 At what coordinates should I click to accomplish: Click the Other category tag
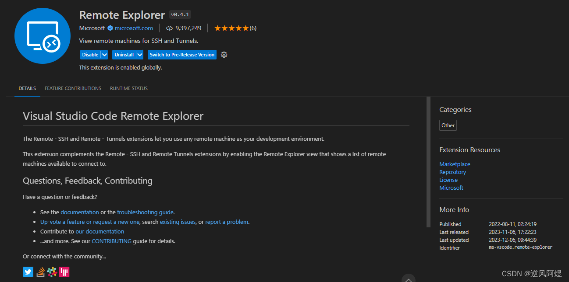[448, 125]
